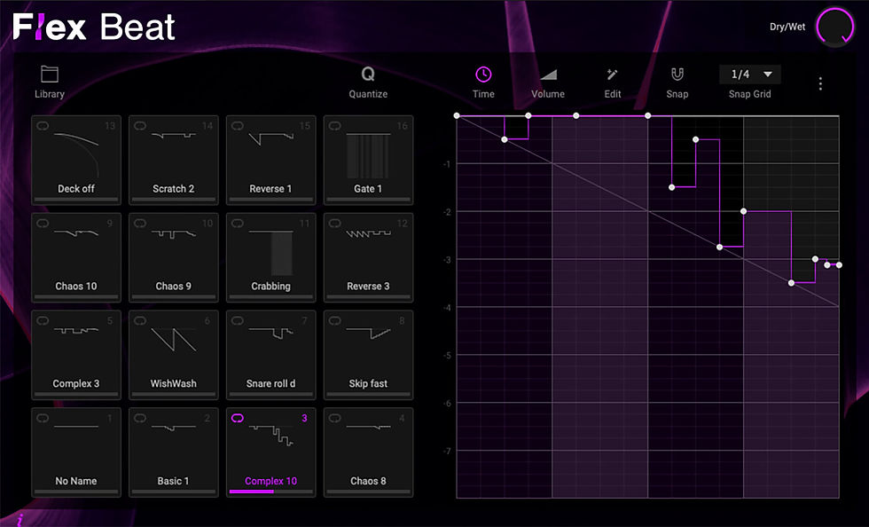This screenshot has height=527, width=869.
Task: Choose the Snare roll d pattern pad
Action: (x=271, y=355)
